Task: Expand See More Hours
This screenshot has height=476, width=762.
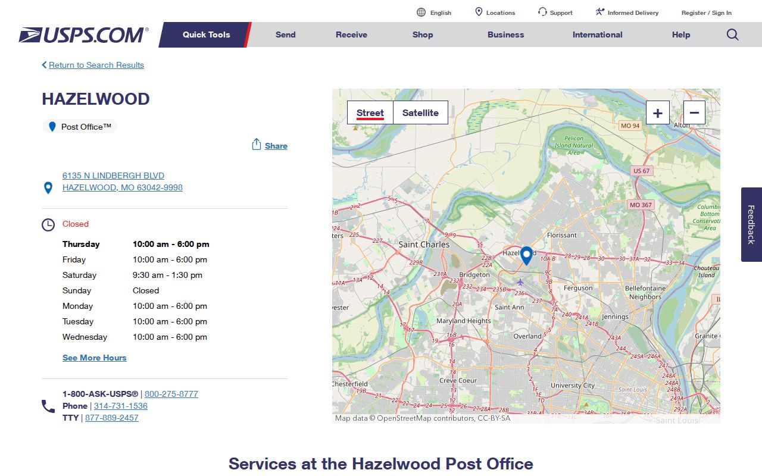Action: 95,358
